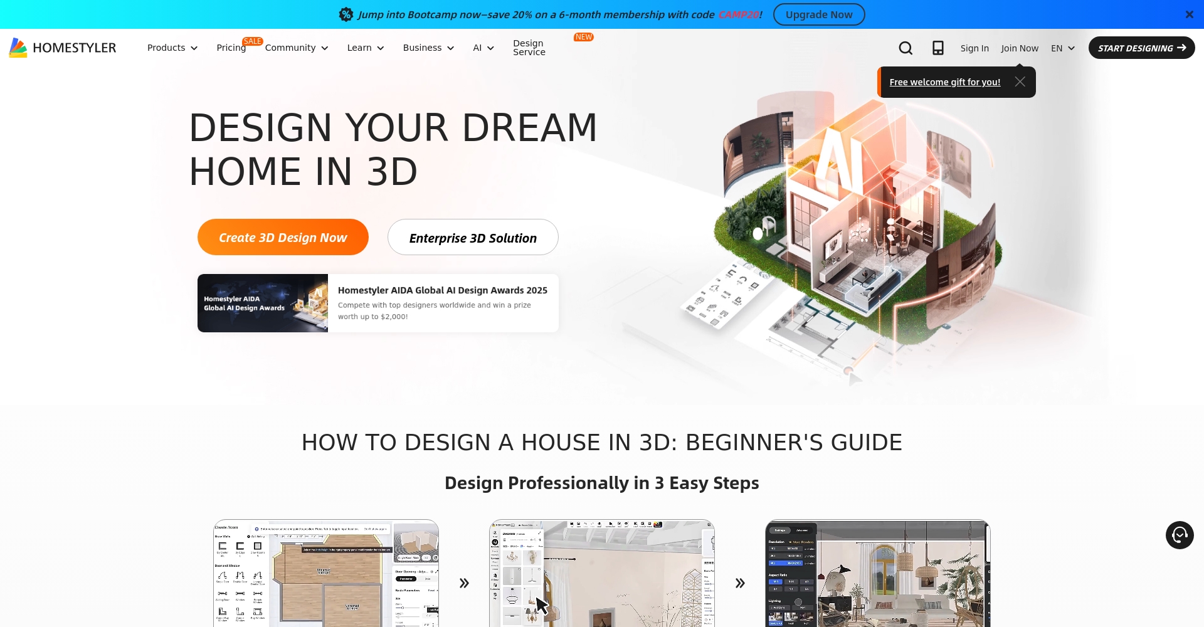Open the support chat headset icon
The width and height of the screenshot is (1204, 627).
coord(1180,535)
